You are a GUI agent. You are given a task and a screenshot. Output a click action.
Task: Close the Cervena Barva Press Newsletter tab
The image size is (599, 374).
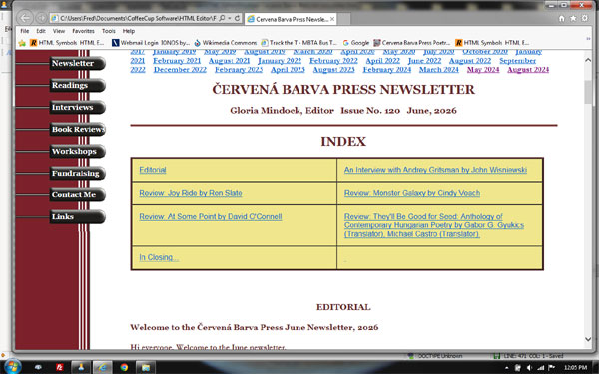[332, 19]
